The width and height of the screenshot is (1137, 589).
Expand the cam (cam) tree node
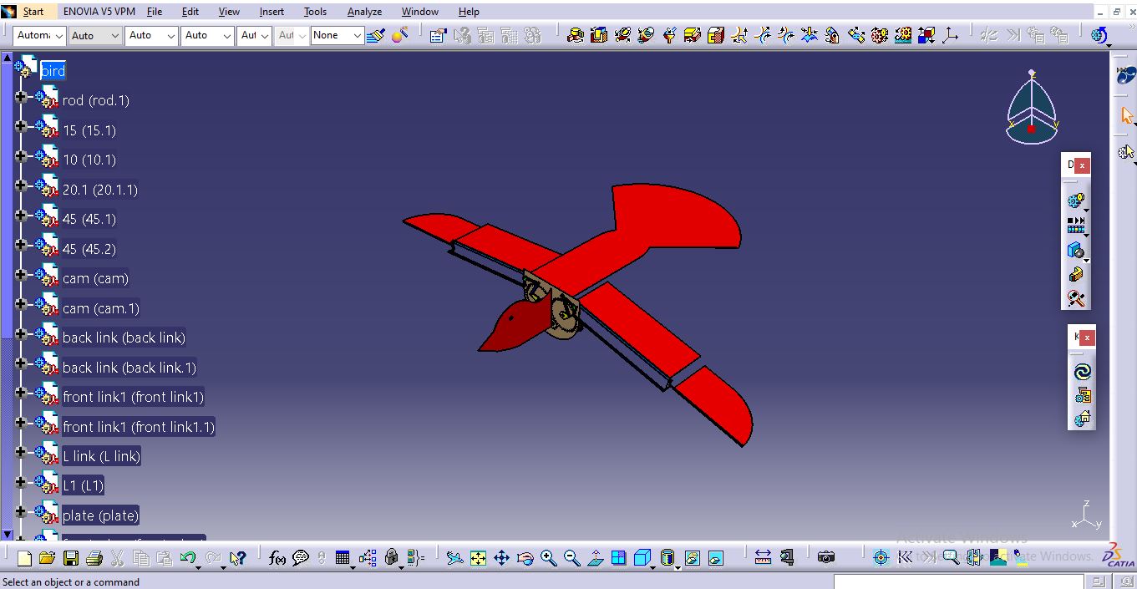(x=21, y=275)
